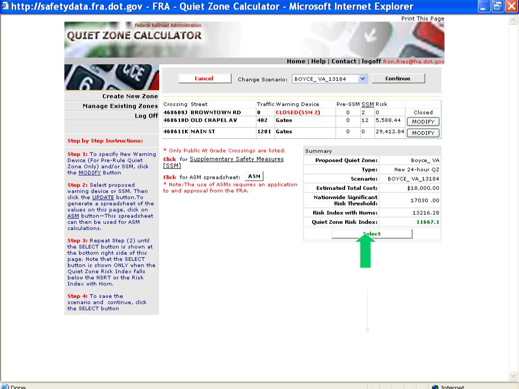
Task: Click the Select button in Summary
Action: pyautogui.click(x=372, y=234)
